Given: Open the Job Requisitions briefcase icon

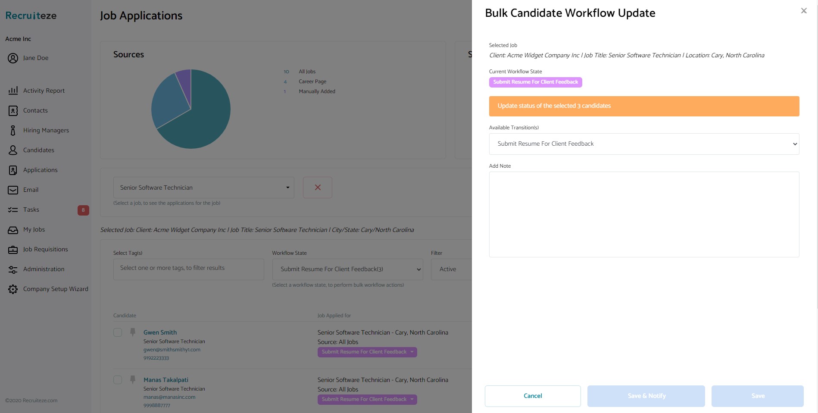Looking at the screenshot, I should click(x=45, y=249).
